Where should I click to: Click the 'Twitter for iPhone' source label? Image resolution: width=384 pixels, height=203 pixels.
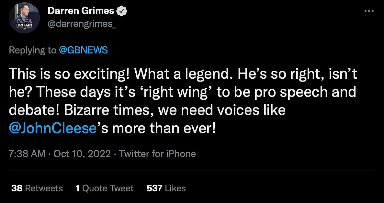click(157, 153)
